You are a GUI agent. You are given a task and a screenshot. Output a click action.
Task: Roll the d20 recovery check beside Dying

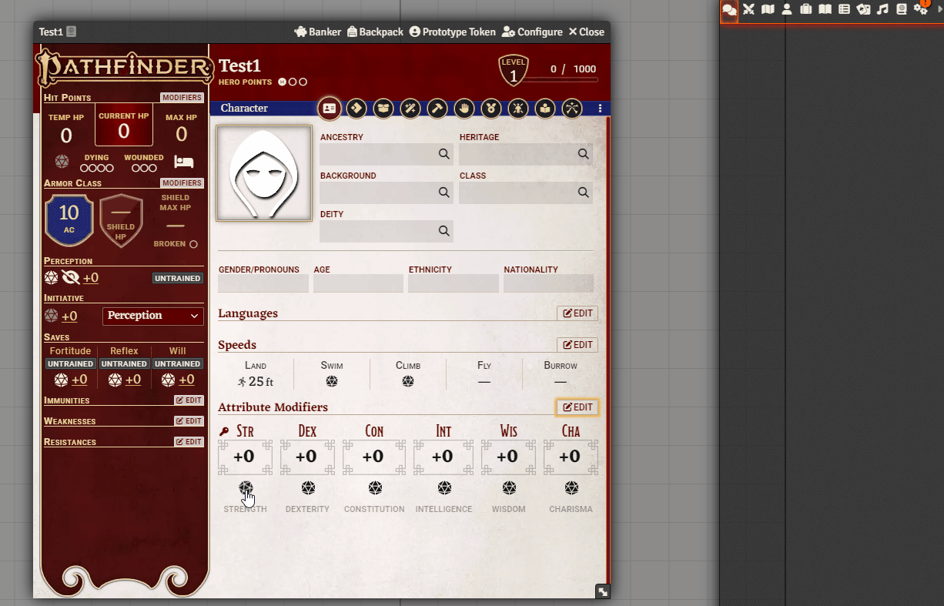pyautogui.click(x=62, y=162)
